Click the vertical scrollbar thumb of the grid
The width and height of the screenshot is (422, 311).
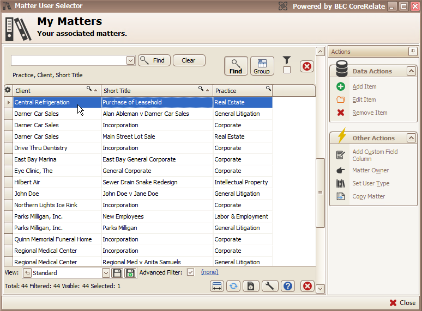[x=320, y=193]
